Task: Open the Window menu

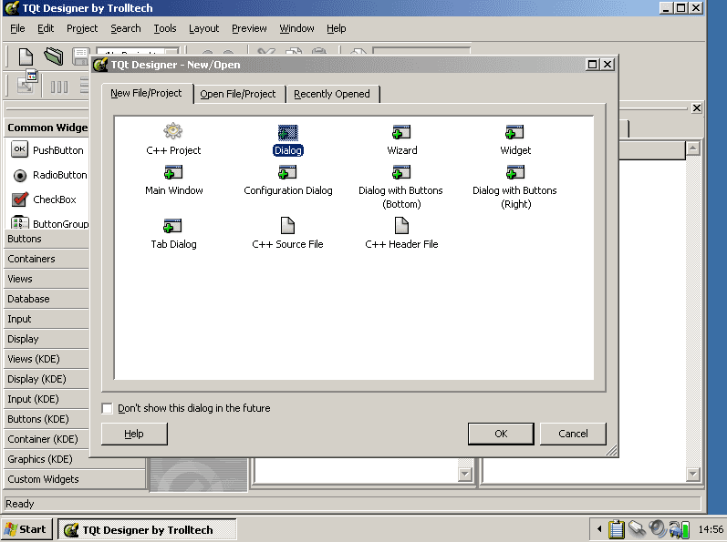Action: coord(296,29)
